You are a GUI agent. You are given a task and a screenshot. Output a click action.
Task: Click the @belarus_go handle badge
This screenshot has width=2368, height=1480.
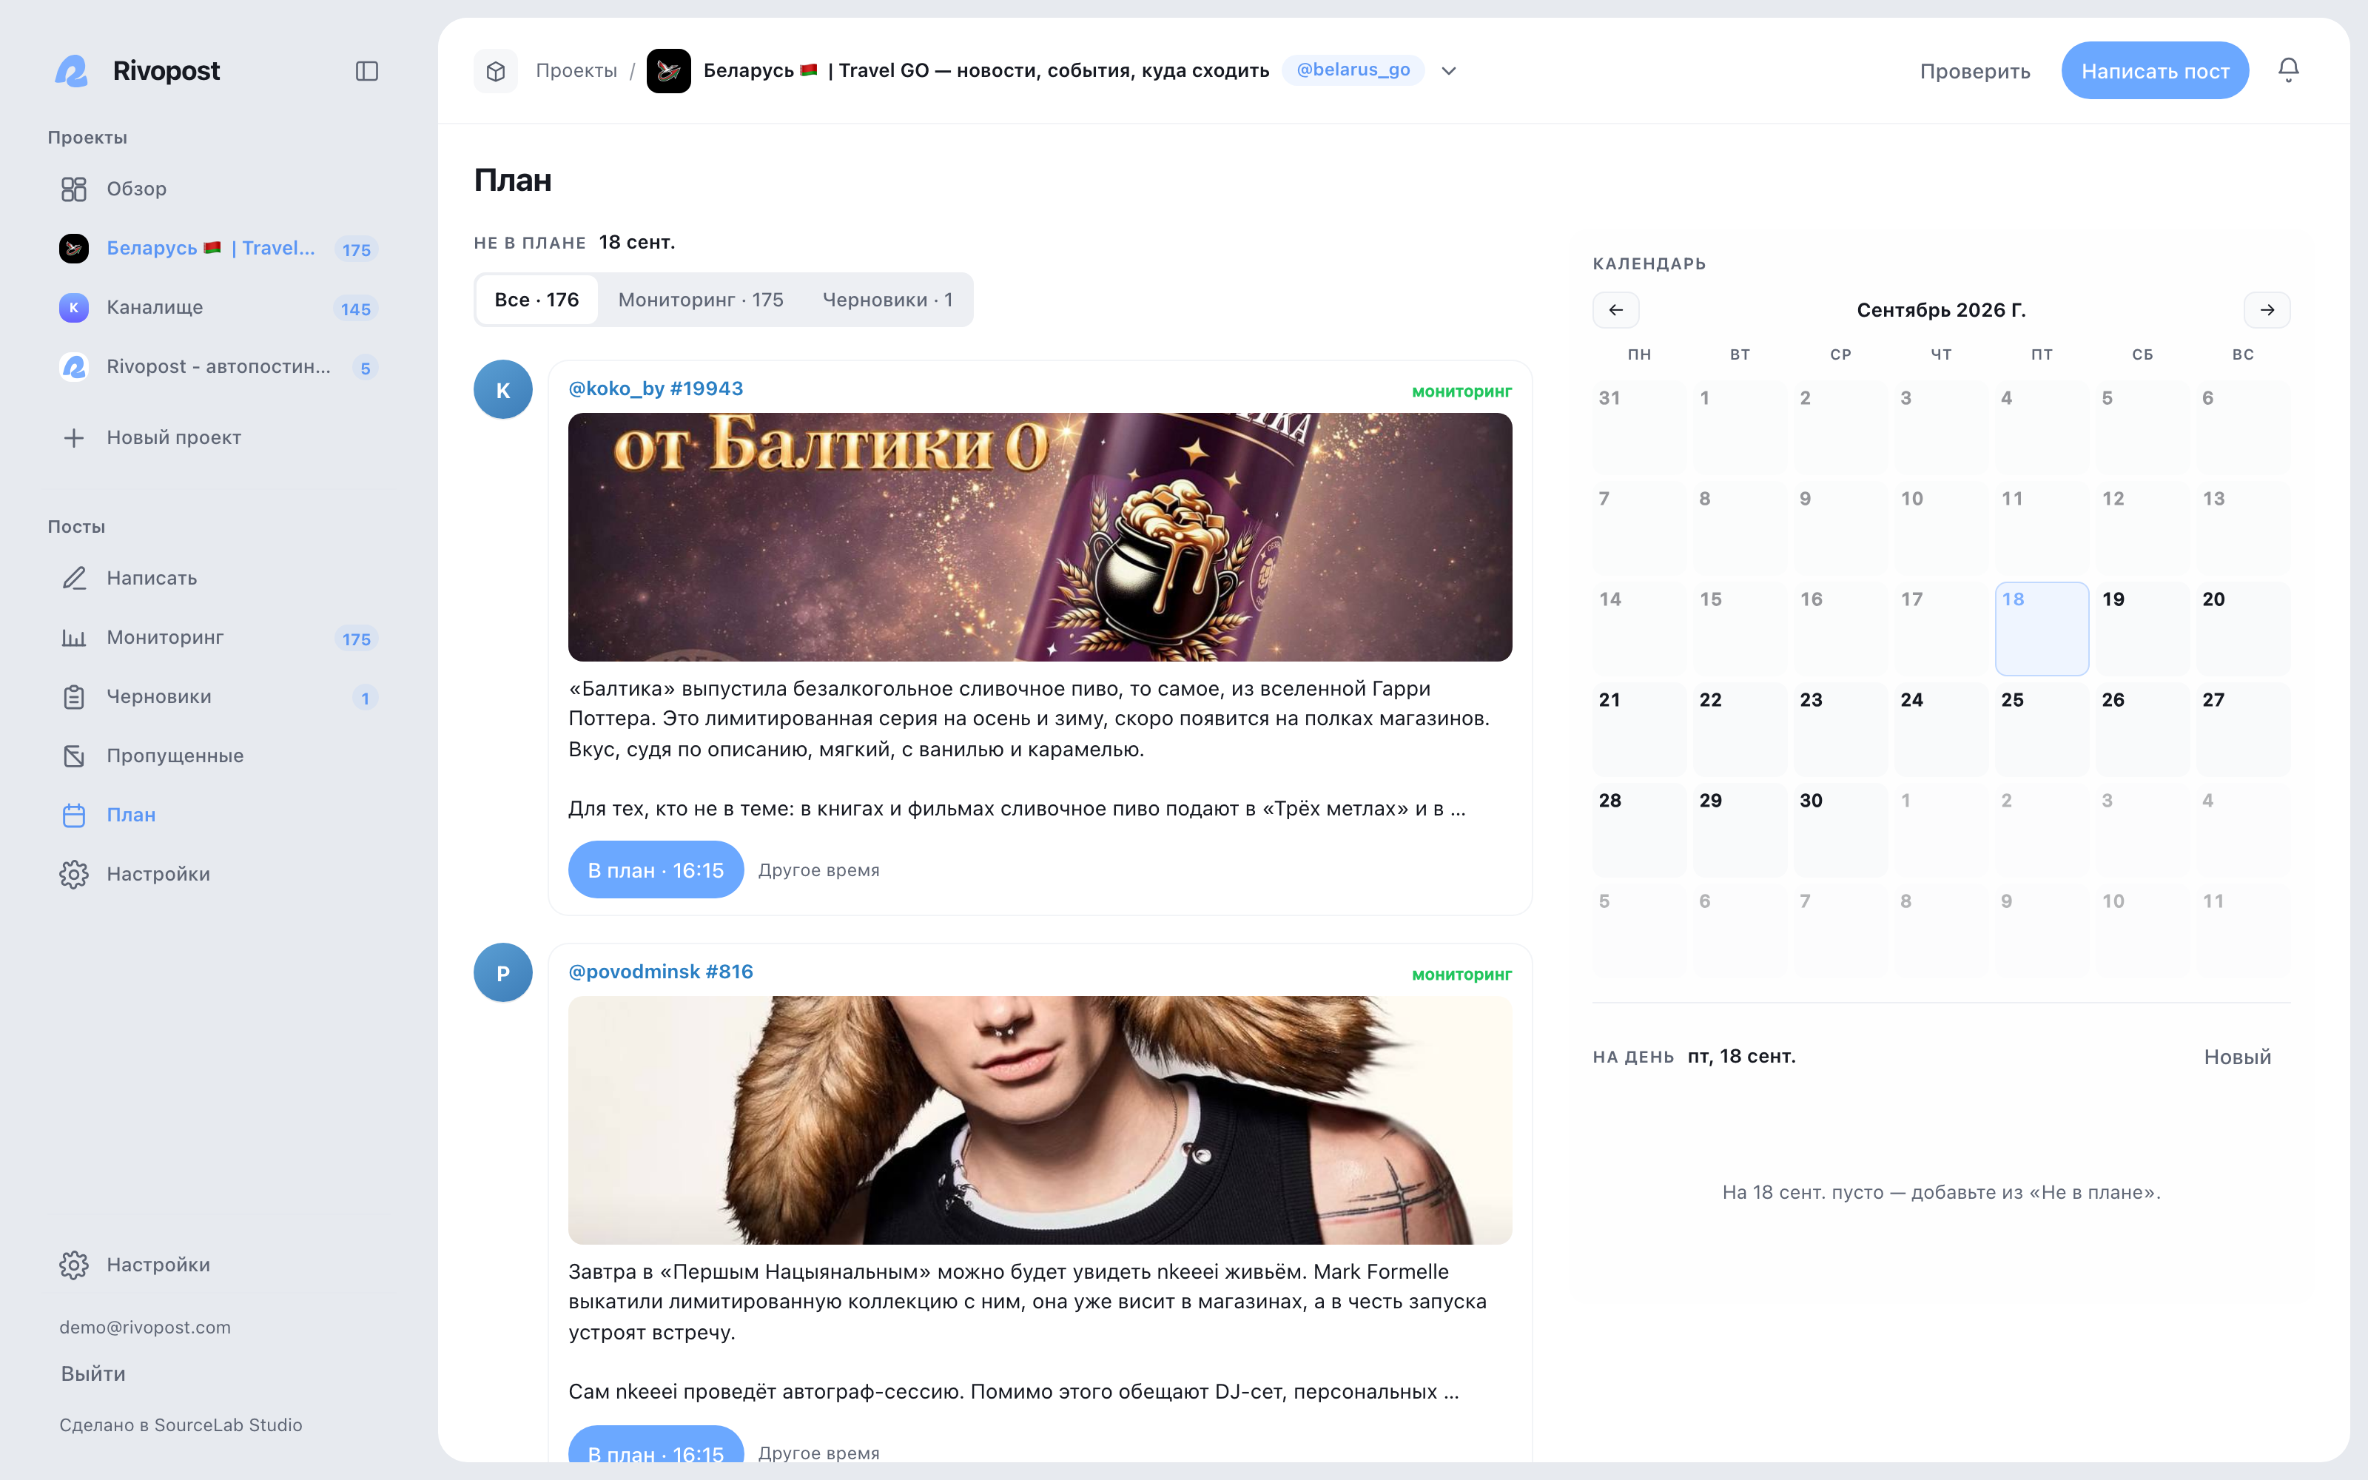click(1353, 70)
